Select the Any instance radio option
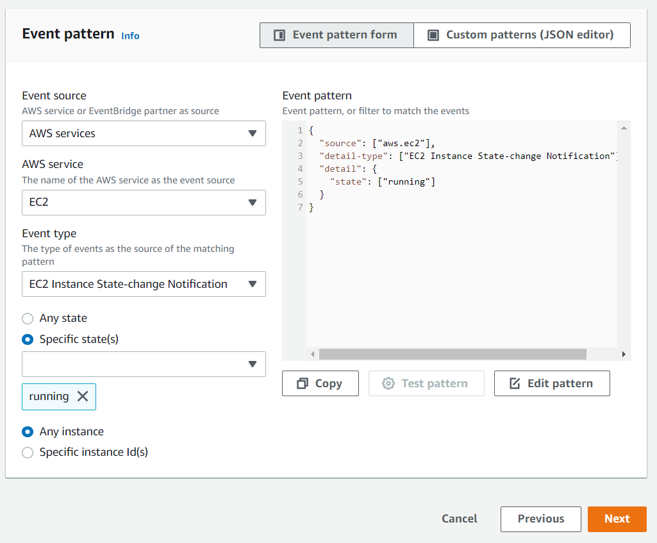657x543 pixels. click(28, 432)
